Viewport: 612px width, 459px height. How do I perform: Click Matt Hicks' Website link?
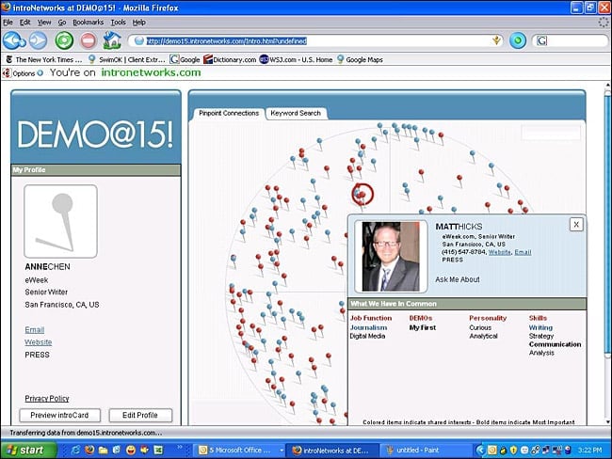pos(500,252)
